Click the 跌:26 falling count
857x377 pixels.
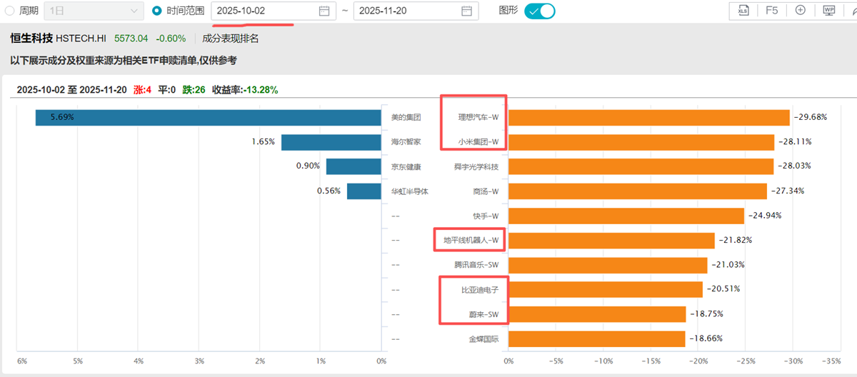pos(194,90)
